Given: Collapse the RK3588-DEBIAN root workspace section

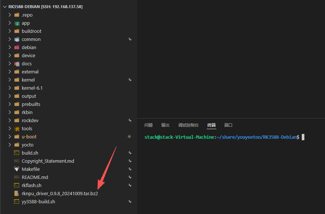Looking at the screenshot, I should [5, 7].
